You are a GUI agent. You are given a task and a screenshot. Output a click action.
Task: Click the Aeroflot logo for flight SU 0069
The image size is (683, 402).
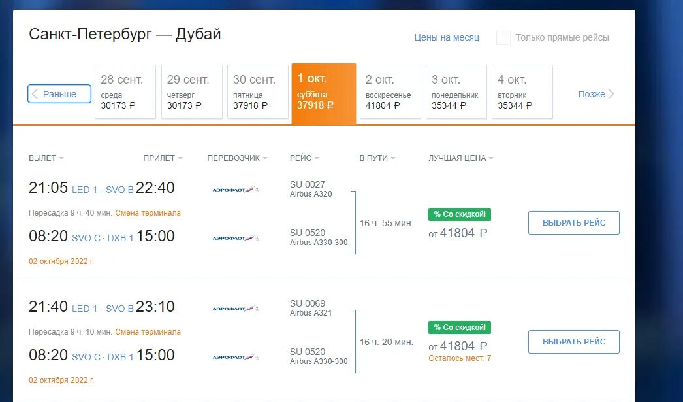click(235, 309)
